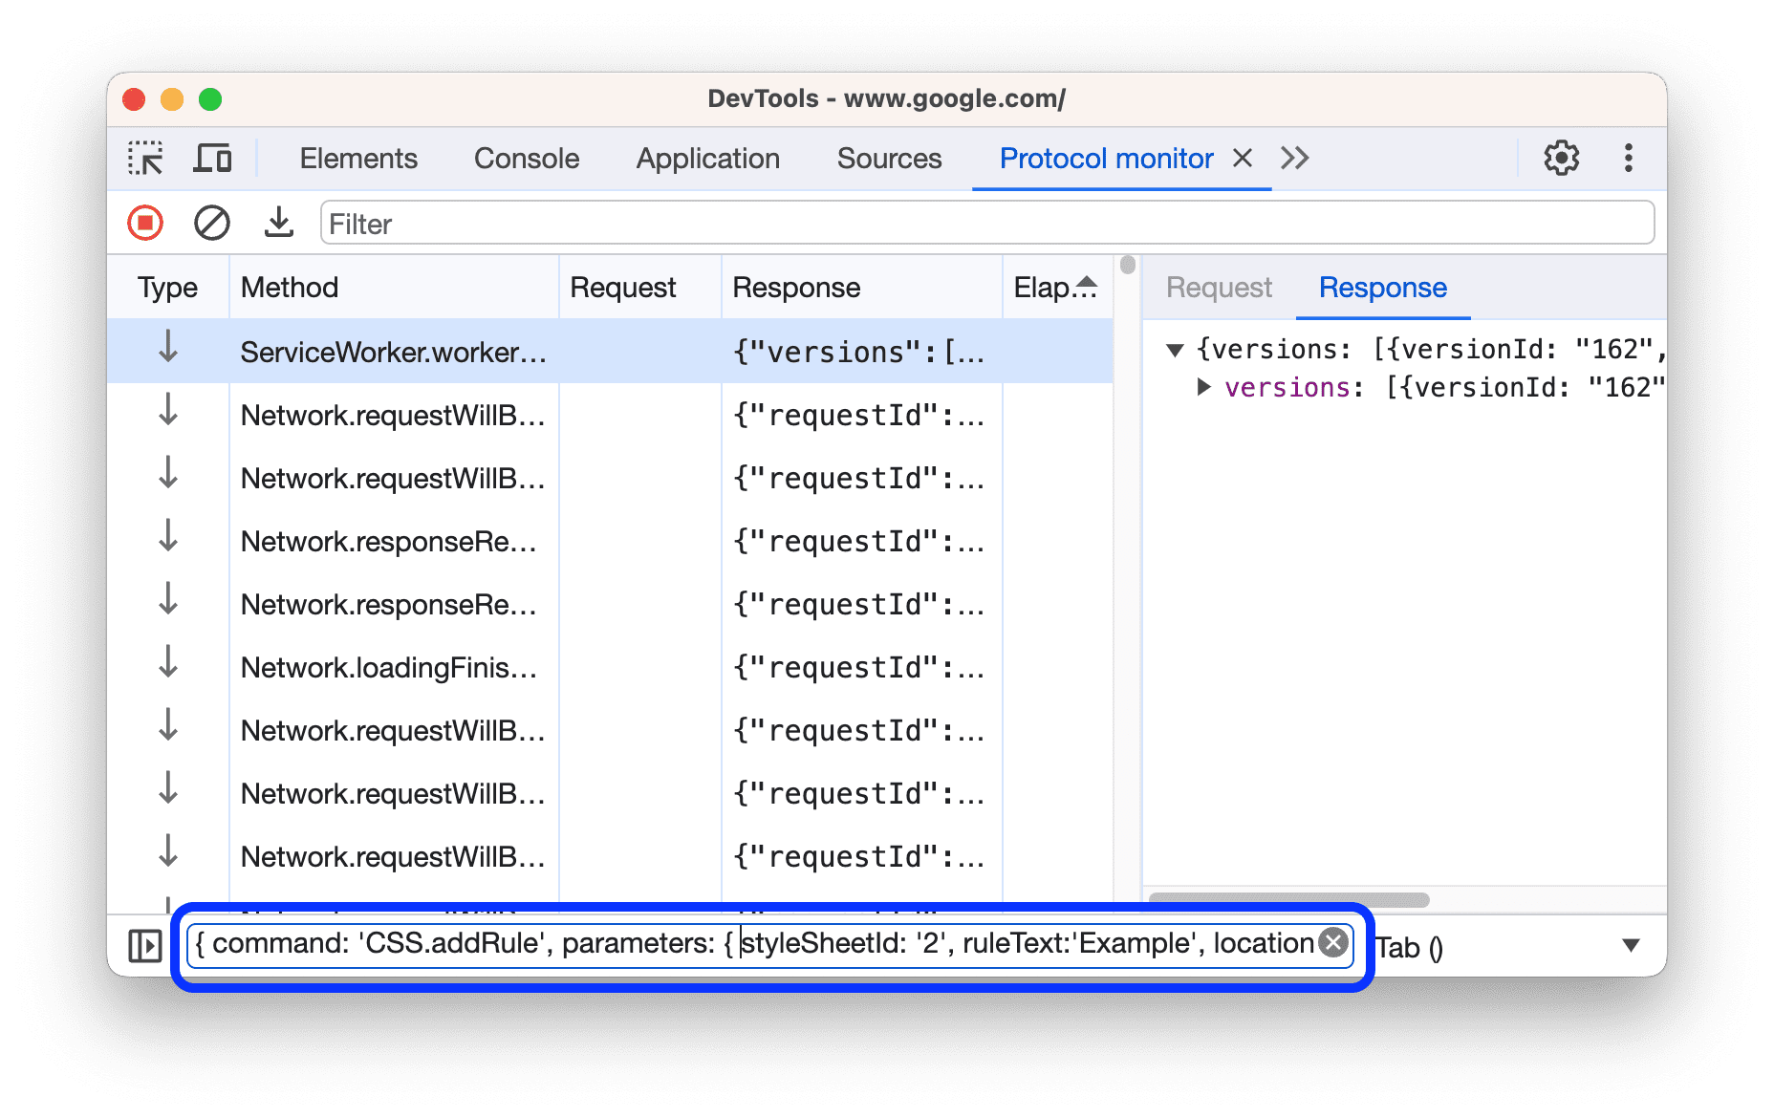The height and width of the screenshot is (1118, 1774).
Task: Click the chevron to reveal more panels
Action: pos(1295,158)
